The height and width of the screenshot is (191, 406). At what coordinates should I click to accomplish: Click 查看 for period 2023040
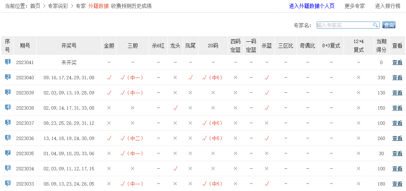[x=397, y=78]
